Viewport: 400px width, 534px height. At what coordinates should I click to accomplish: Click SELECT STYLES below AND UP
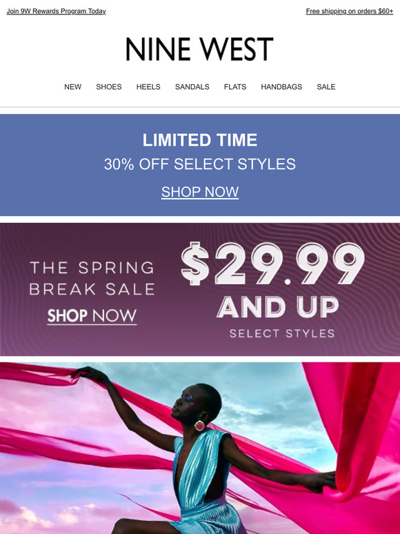[282, 333]
